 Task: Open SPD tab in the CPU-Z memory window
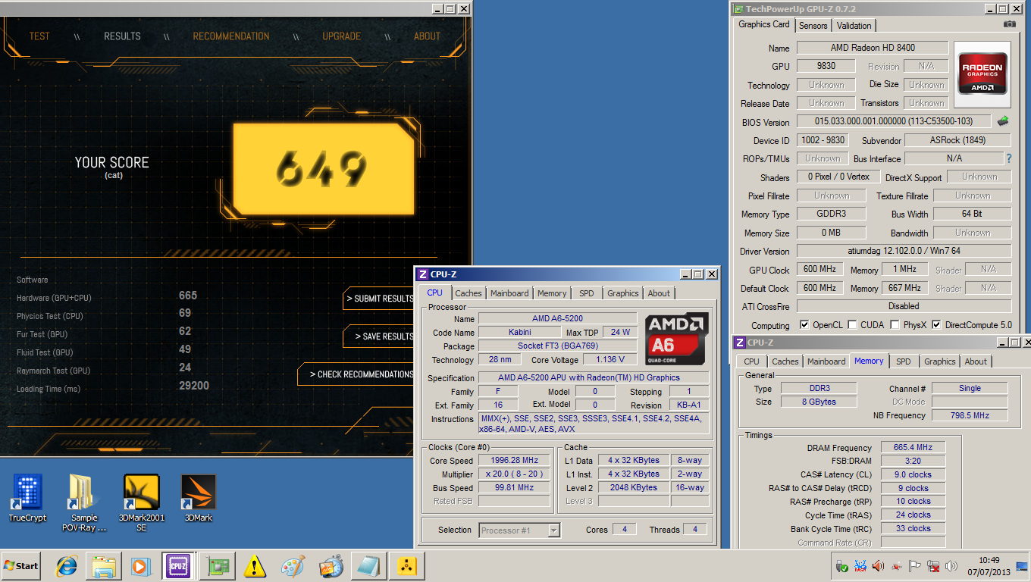[x=904, y=361]
